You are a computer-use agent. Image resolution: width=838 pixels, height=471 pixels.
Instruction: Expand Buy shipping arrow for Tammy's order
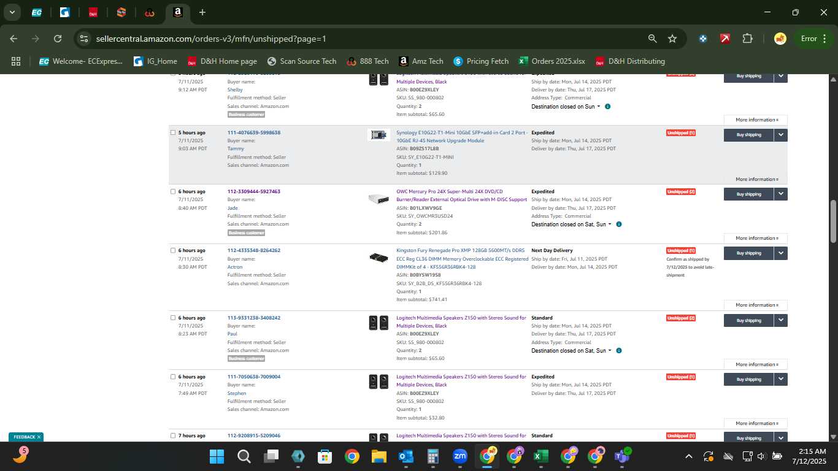(780, 135)
